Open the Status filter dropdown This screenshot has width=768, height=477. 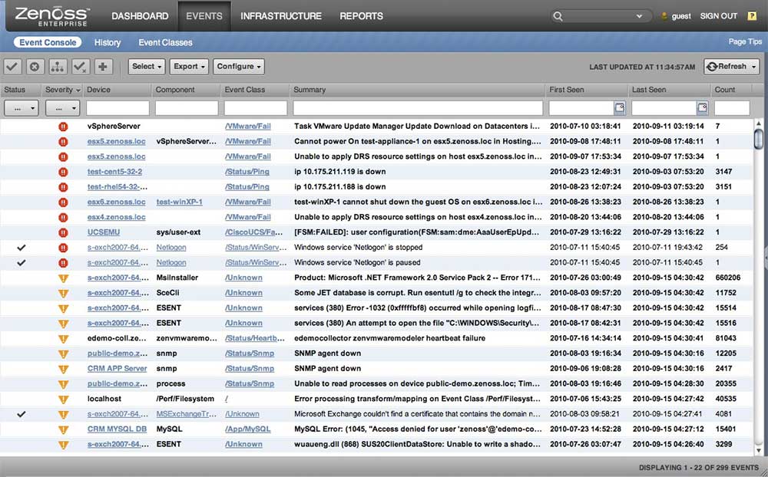pos(21,108)
